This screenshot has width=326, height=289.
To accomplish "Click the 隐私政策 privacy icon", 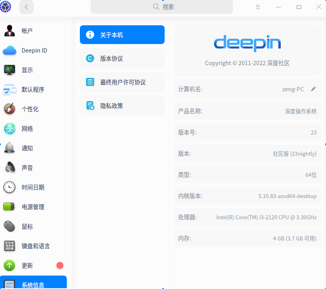I will [90, 106].
